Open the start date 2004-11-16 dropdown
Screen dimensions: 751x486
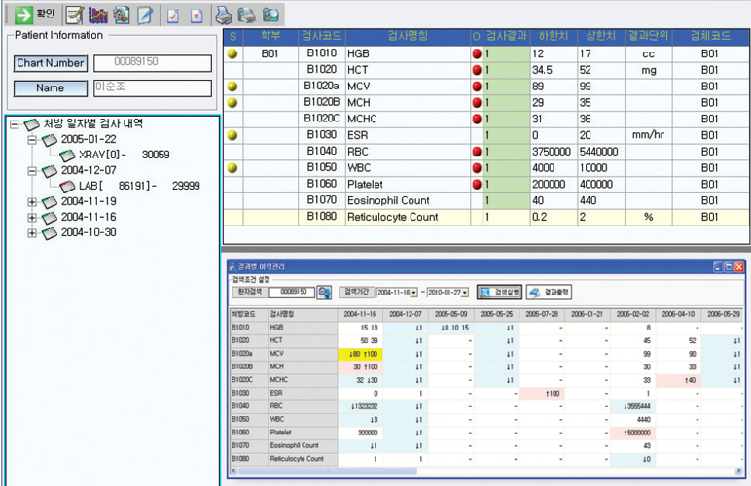414,293
